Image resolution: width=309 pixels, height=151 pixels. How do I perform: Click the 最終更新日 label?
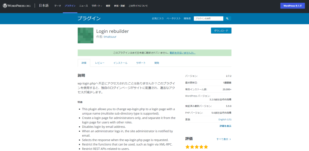[191, 83]
